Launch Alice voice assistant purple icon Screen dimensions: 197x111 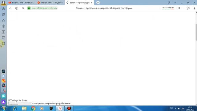click(x=3, y=102)
